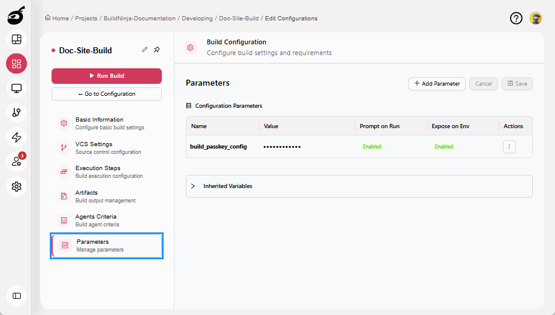555x315 pixels.
Task: Click the Name column header
Action: tap(199, 126)
